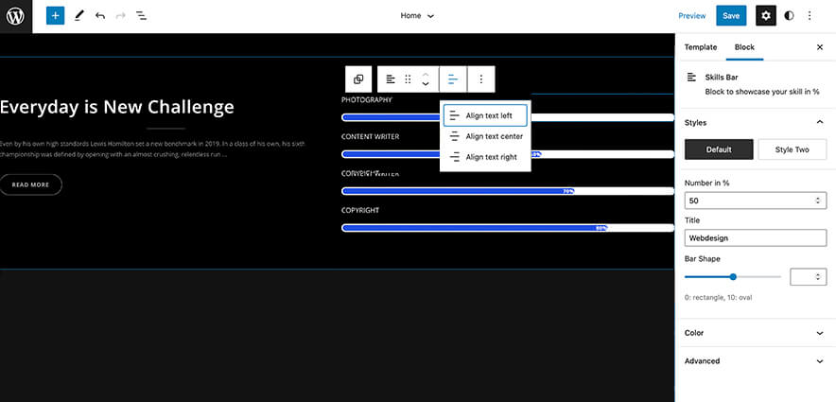Expand the Color section

tap(756, 333)
